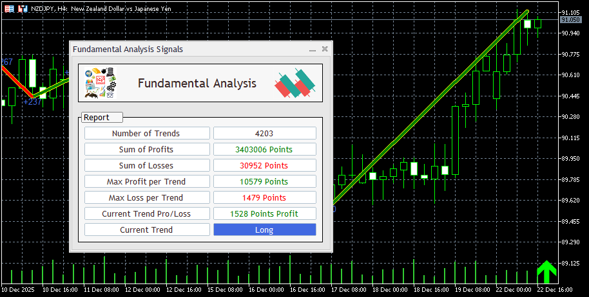Image resolution: width=589 pixels, height=297 pixels.
Task: Click the 4203 trends value
Action: pos(264,133)
